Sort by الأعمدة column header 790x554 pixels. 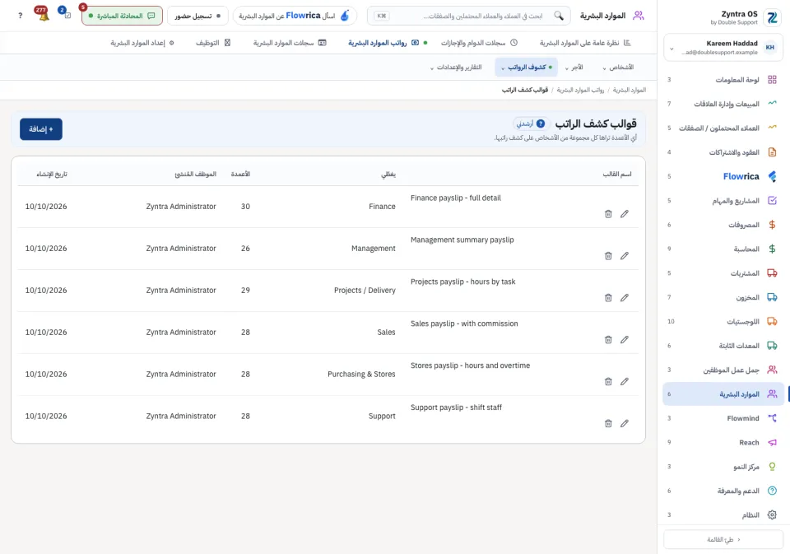click(240, 174)
